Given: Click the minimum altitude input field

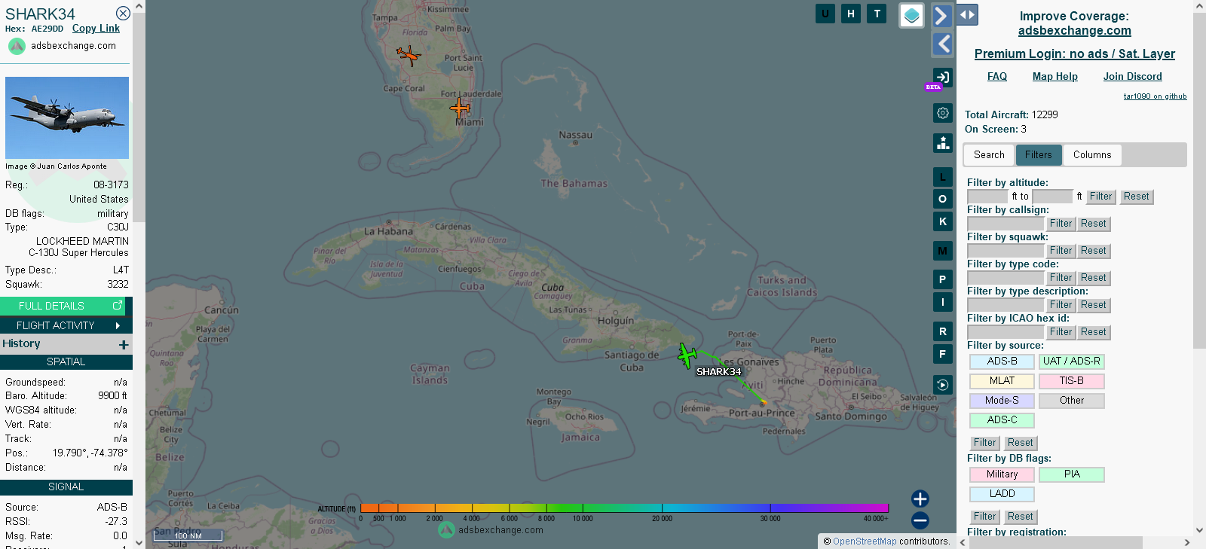Looking at the screenshot, I should click(x=987, y=197).
